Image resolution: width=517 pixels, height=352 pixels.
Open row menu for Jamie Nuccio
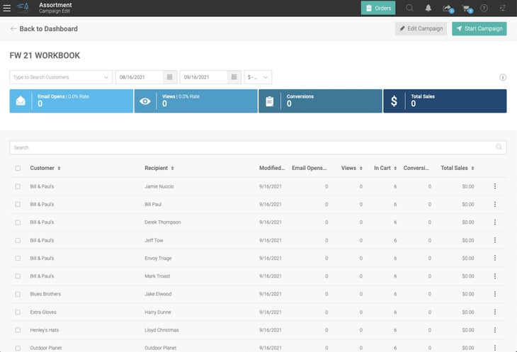pos(495,186)
